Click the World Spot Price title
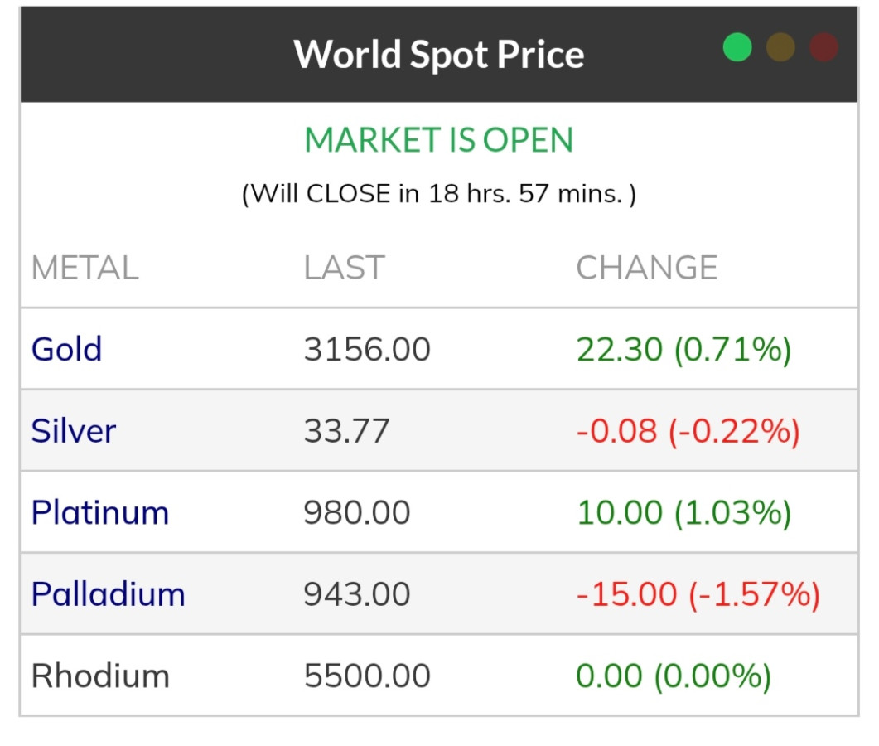This screenshot has height=746, width=879. coord(439,55)
